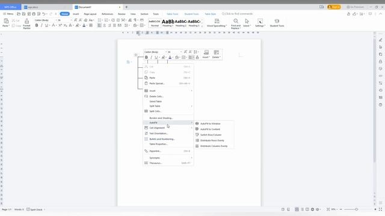Open the Page Layout ribbon tab
Viewport: 385px width, 216px height.
(90, 14)
